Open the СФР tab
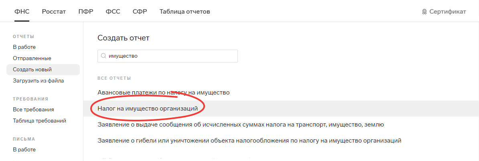The image size is (479, 161). (140, 12)
